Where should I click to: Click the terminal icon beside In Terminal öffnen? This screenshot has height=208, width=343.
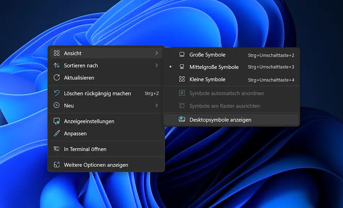(x=56, y=149)
